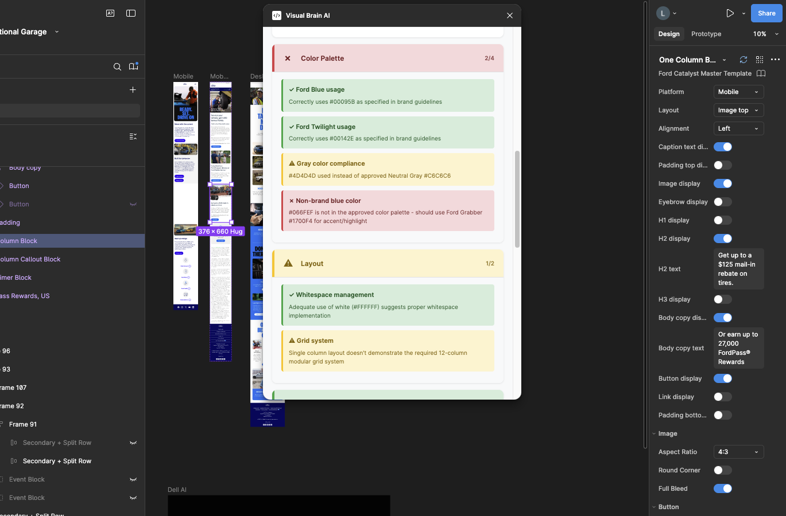Viewport: 786px width, 516px height.
Task: Collapse the Image section
Action: click(x=654, y=433)
